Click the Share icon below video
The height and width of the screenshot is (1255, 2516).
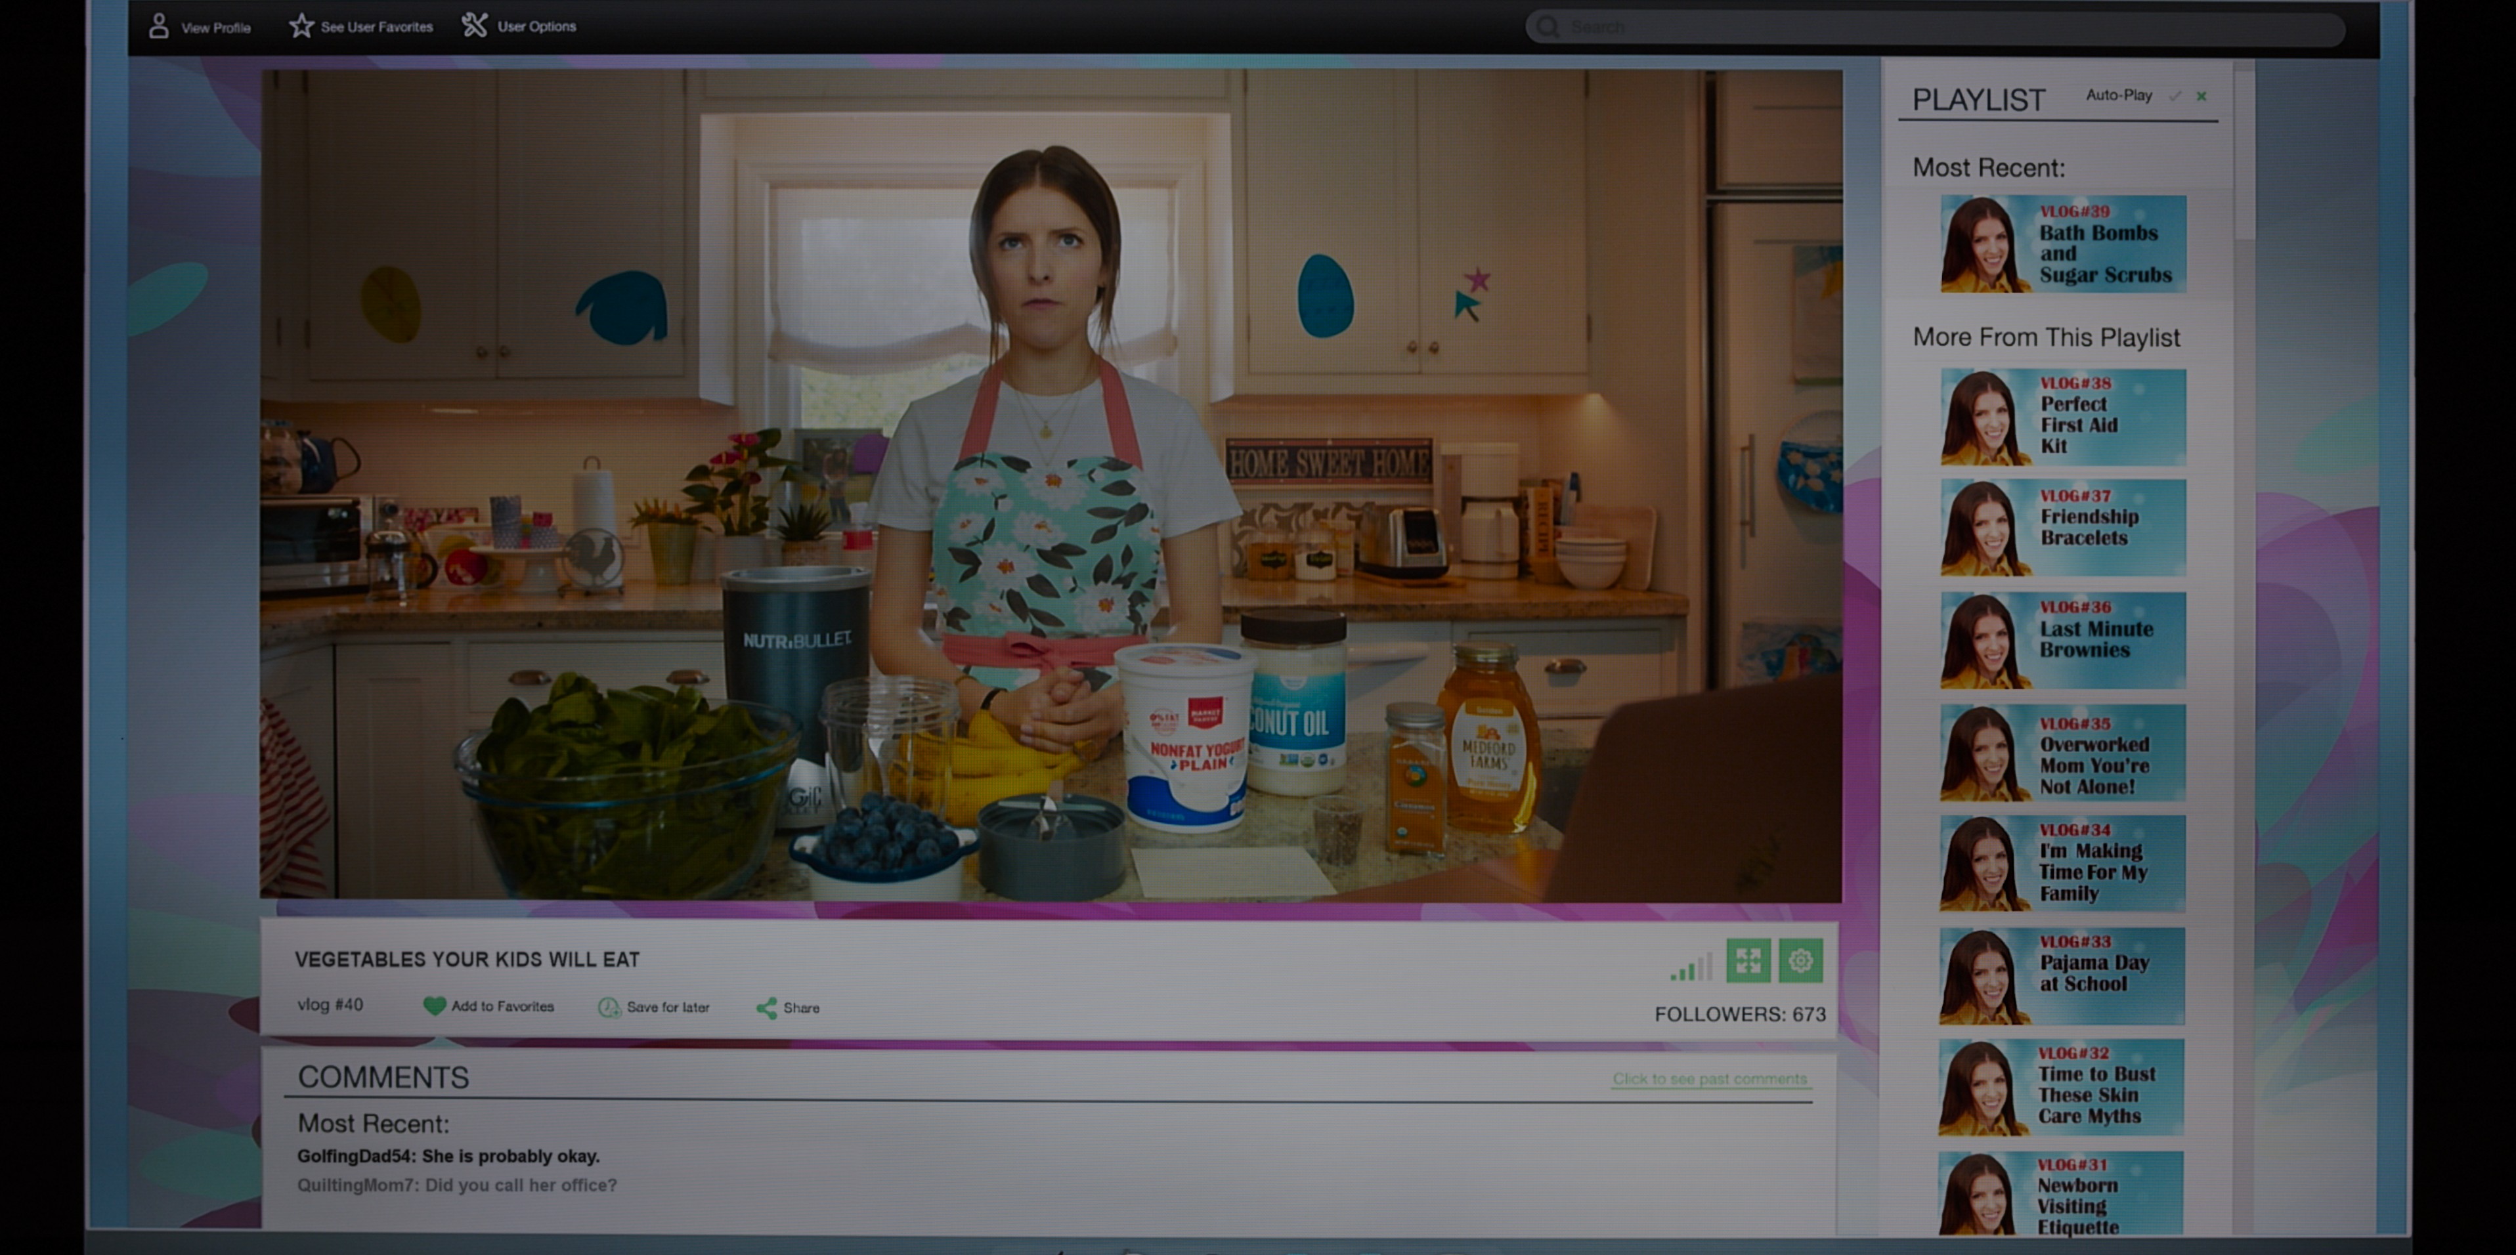point(767,1008)
